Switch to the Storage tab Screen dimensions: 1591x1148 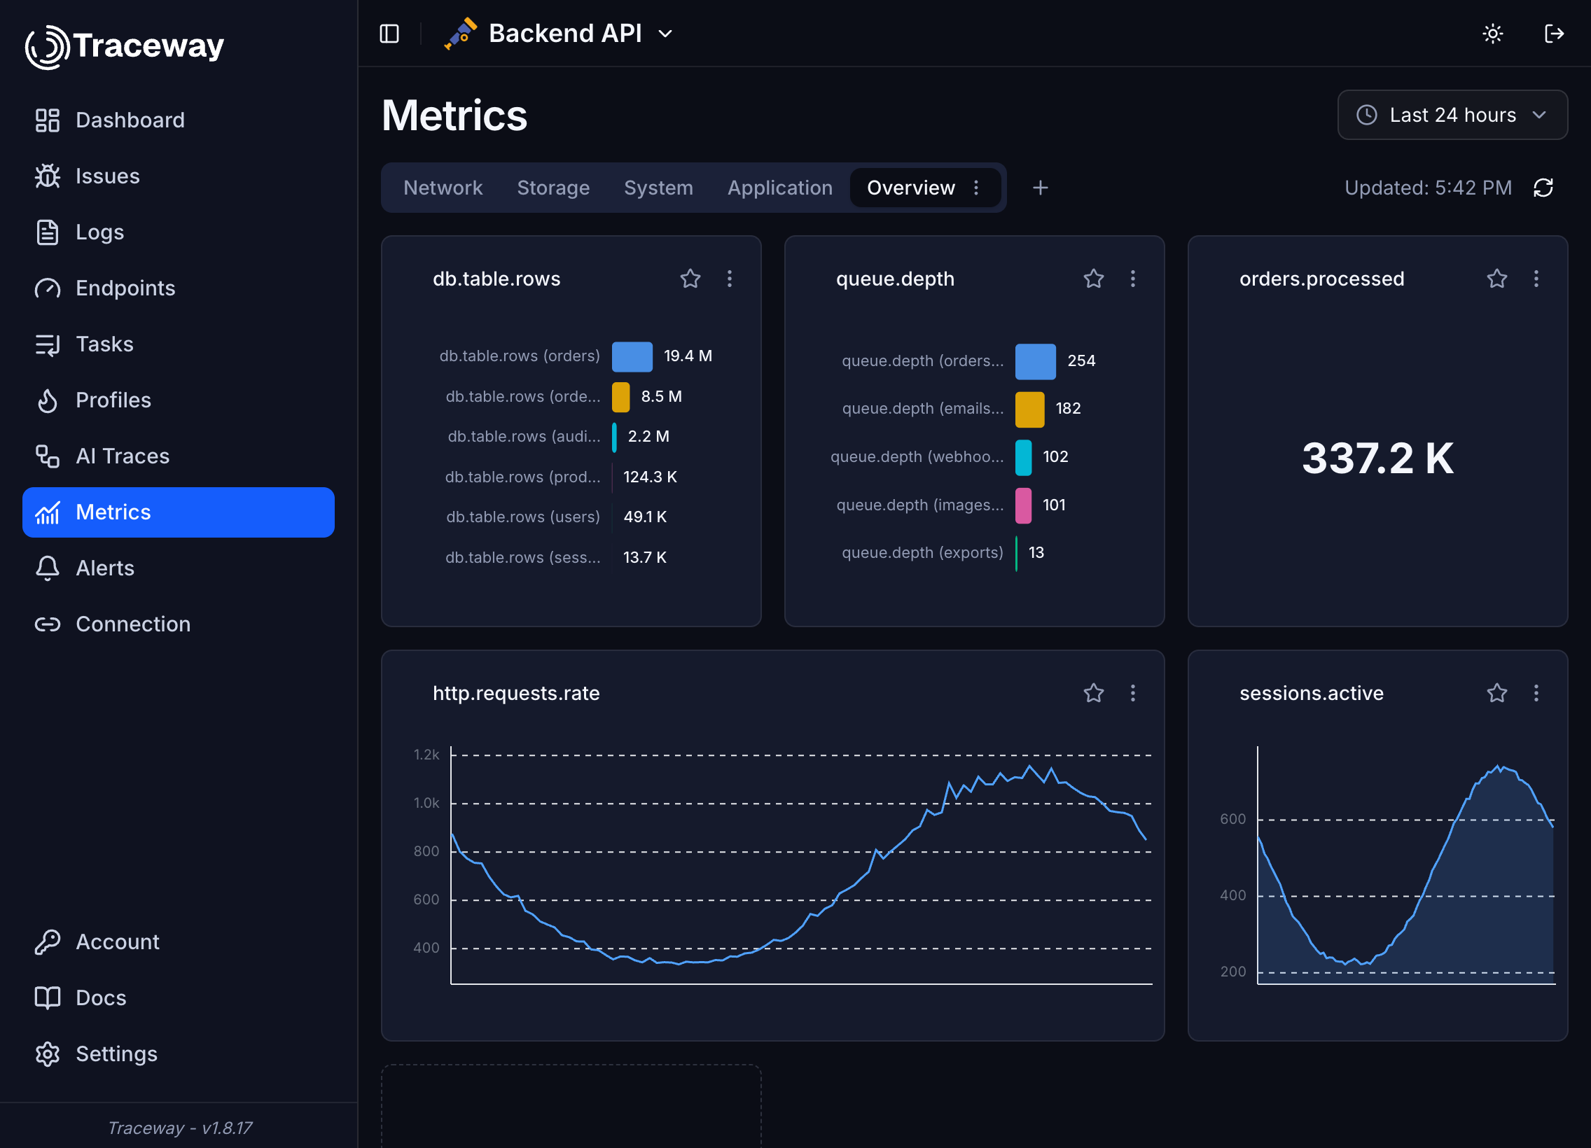[553, 188]
